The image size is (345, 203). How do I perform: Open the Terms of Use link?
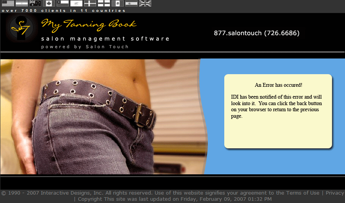[303, 193]
